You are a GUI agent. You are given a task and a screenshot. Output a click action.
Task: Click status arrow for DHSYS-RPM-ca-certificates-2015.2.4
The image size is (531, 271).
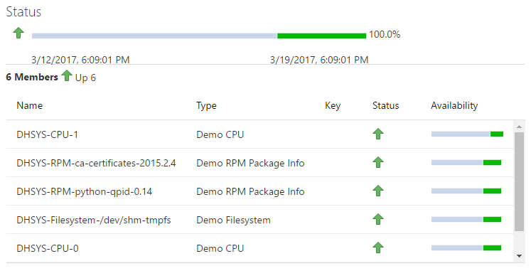[x=378, y=163]
